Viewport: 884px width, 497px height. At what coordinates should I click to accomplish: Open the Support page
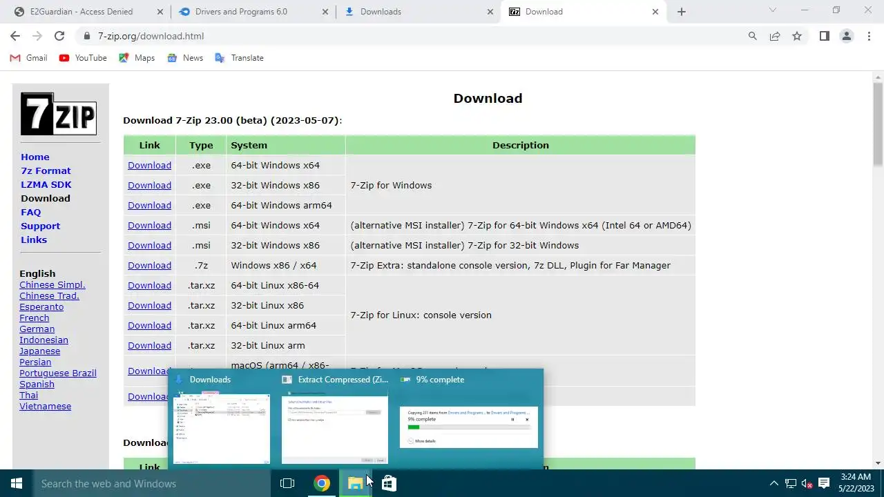[40, 226]
